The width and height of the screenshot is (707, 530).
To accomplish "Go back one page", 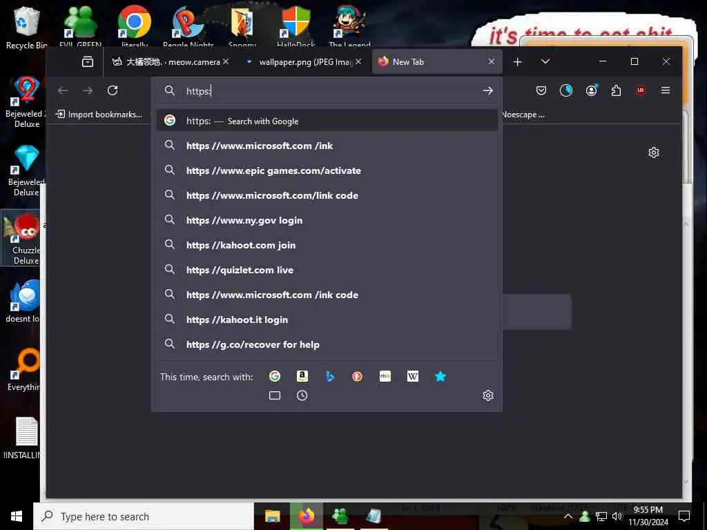I will tap(63, 90).
